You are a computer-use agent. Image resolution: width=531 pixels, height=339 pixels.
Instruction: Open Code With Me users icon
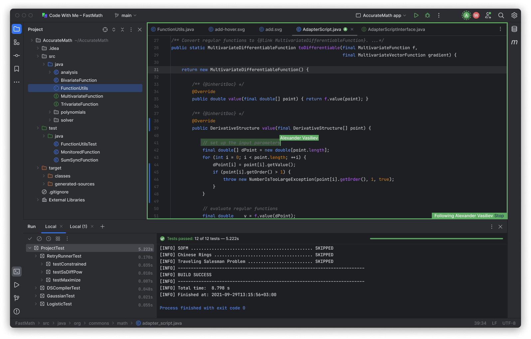point(488,15)
